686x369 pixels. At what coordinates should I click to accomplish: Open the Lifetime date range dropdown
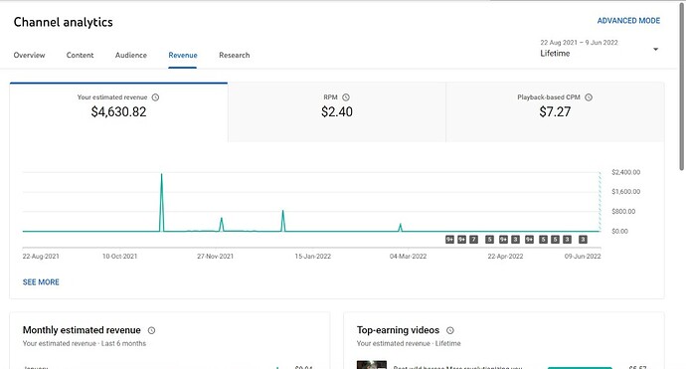[599, 49]
